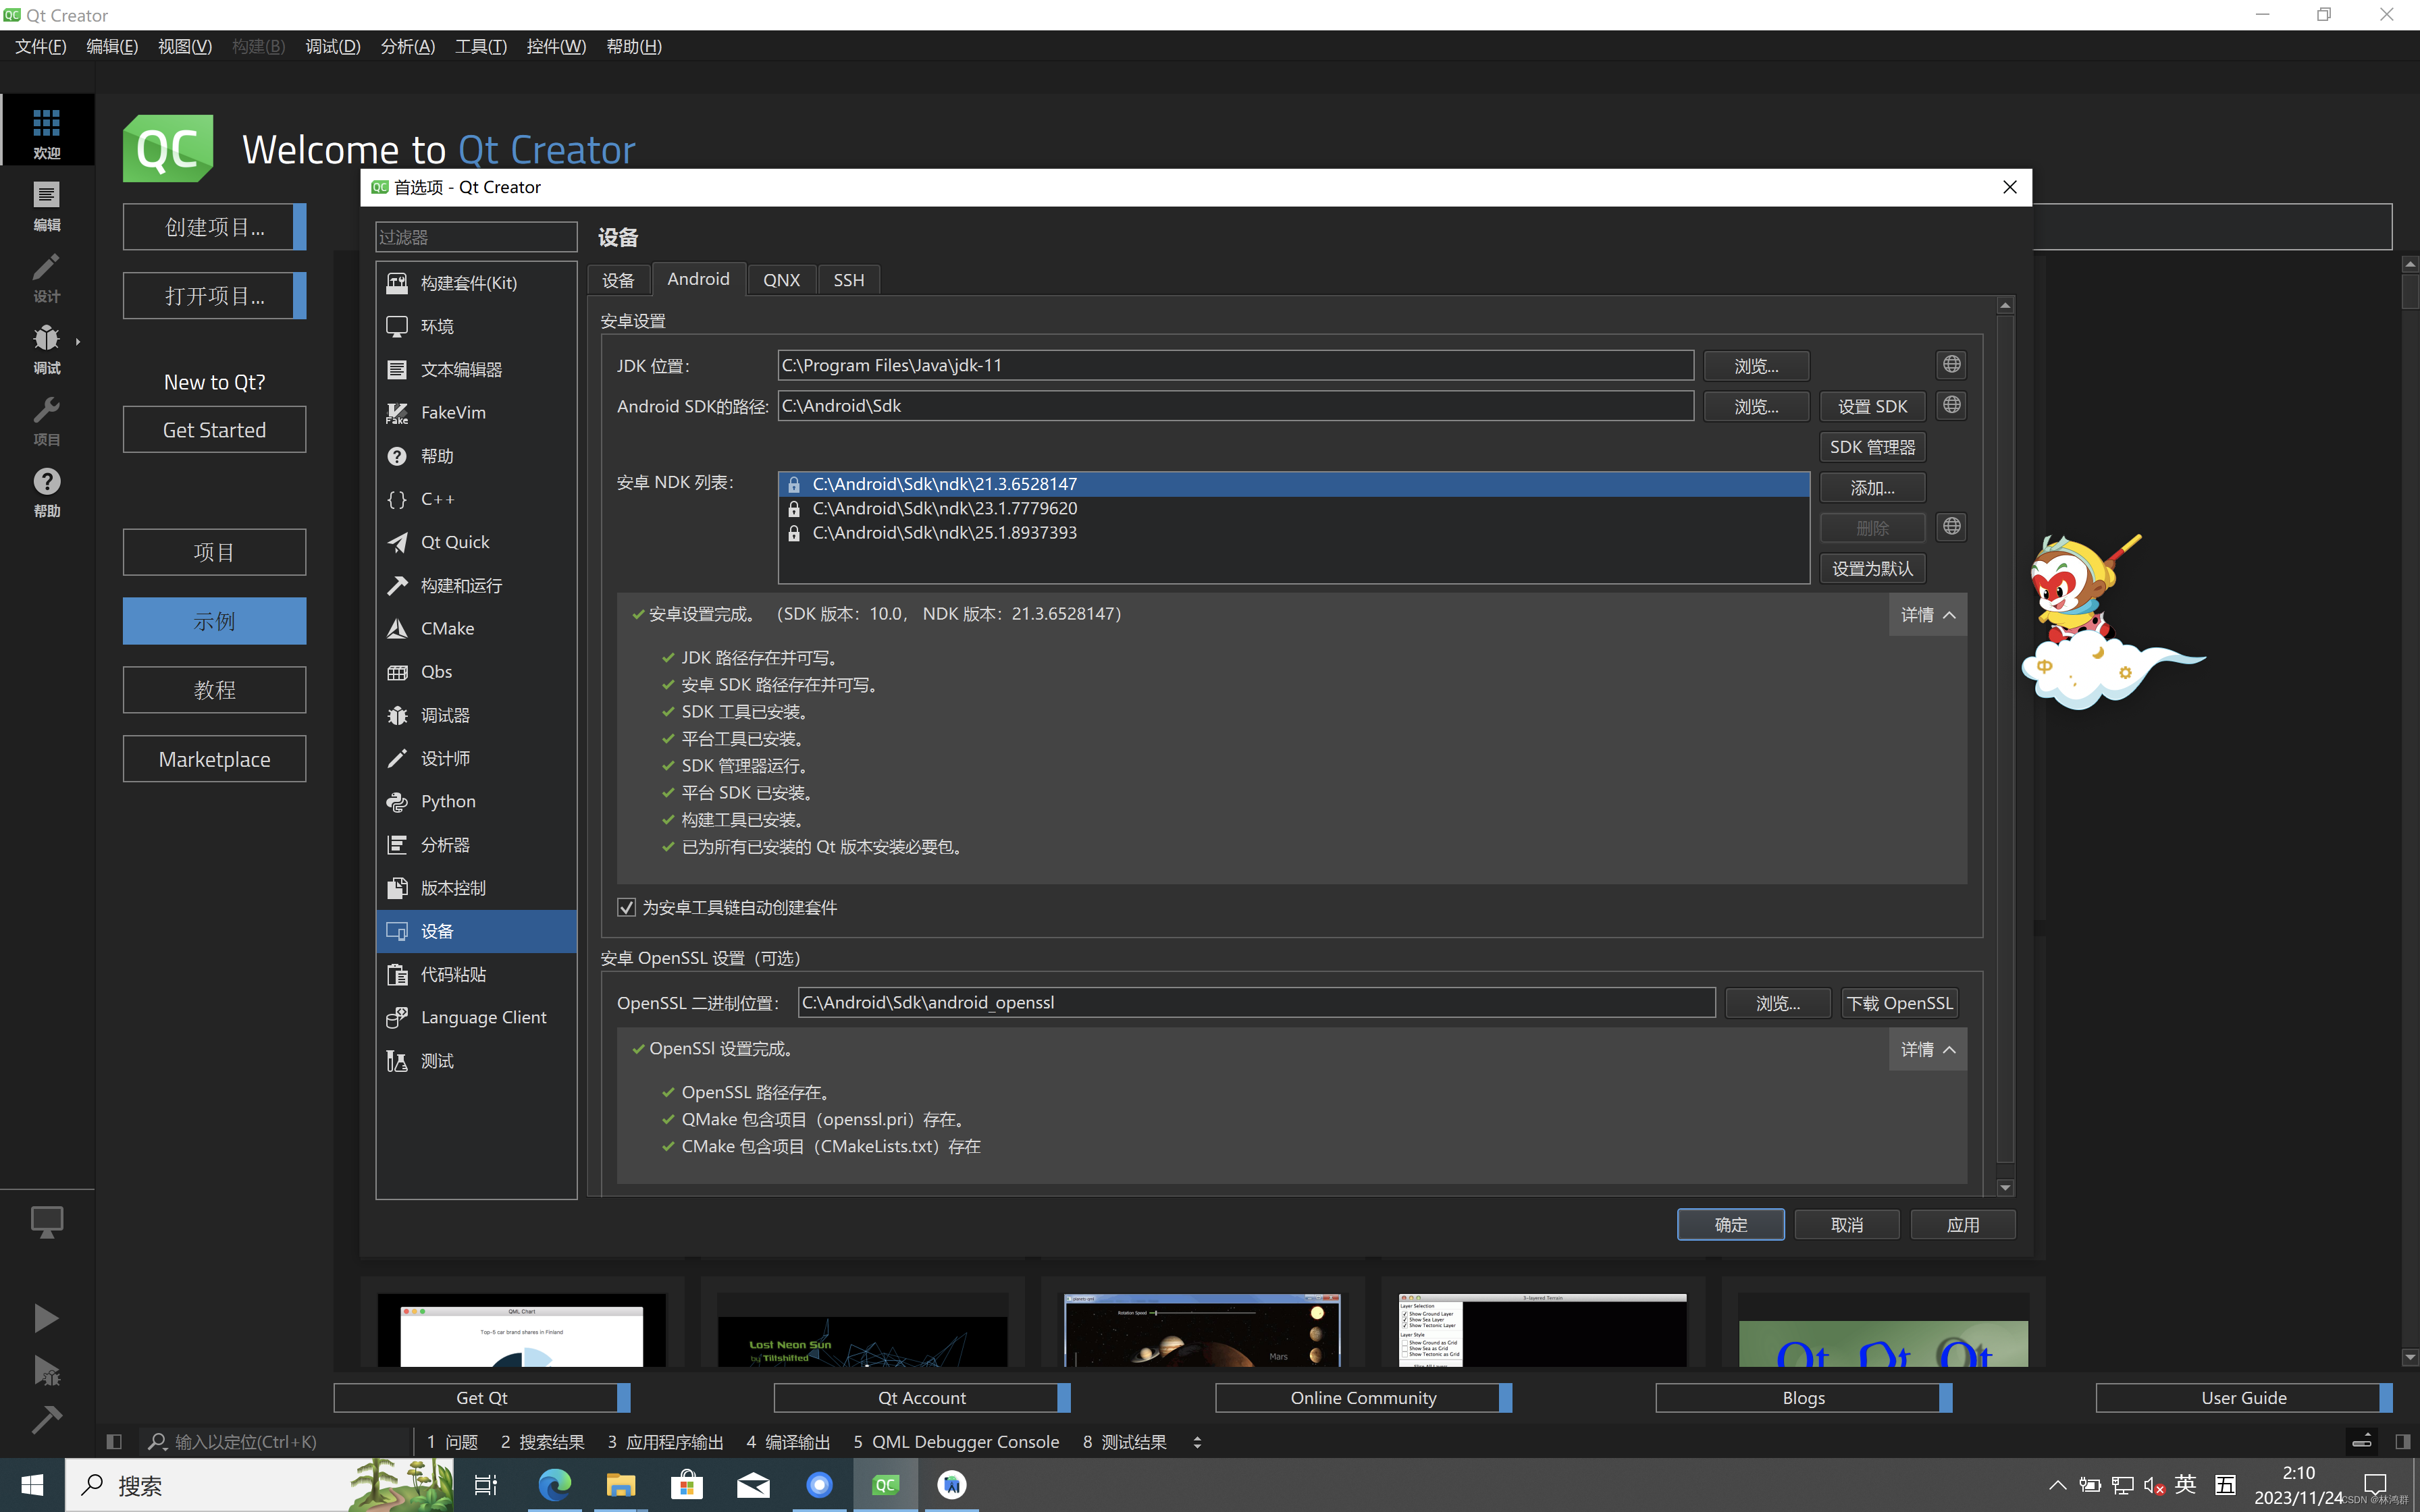Open JDK download globe icon

1951,365
